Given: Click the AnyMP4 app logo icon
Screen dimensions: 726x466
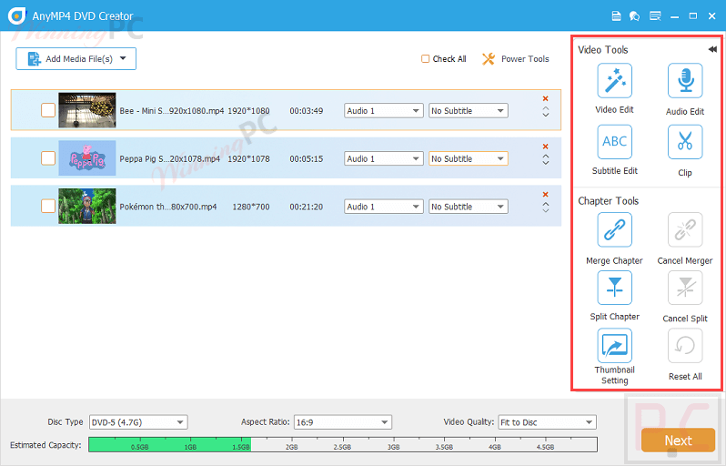Looking at the screenshot, I should 16,15.
